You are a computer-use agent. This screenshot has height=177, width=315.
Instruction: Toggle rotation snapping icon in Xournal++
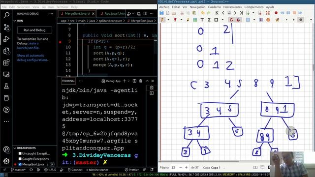[238, 20]
